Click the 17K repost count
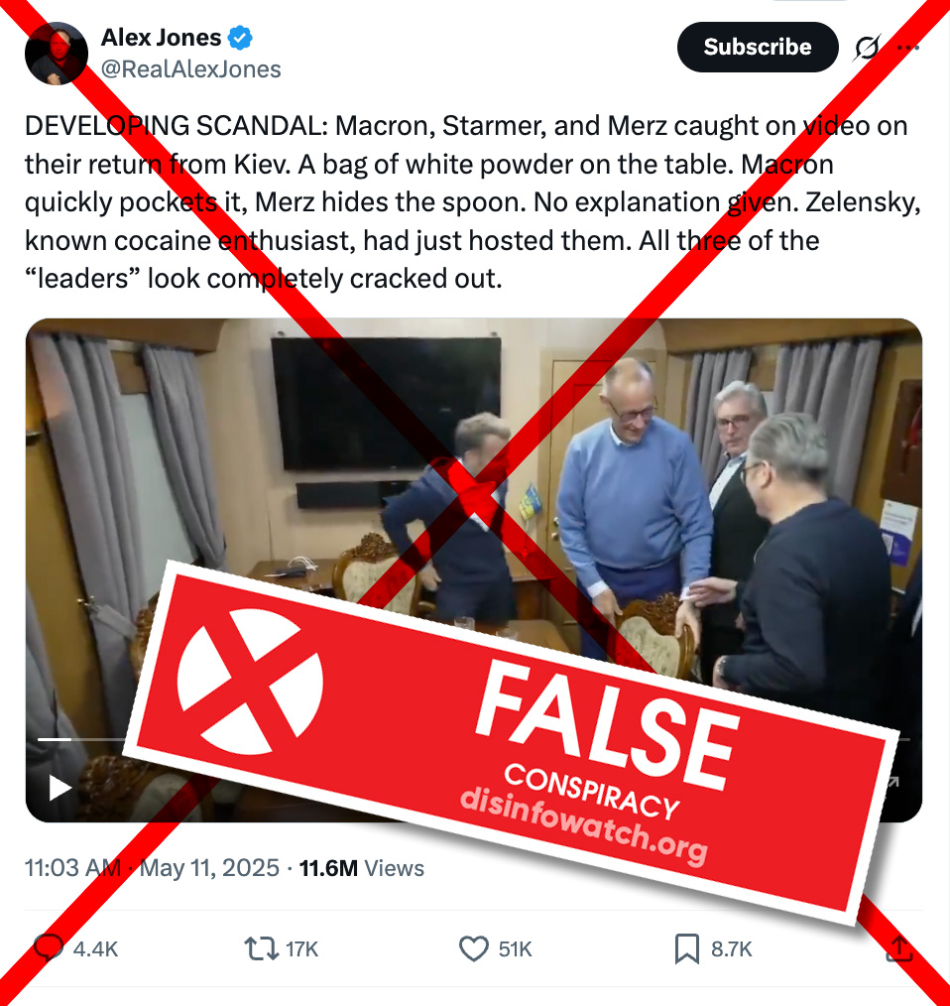Image resolution: width=950 pixels, height=1006 pixels. (x=302, y=948)
